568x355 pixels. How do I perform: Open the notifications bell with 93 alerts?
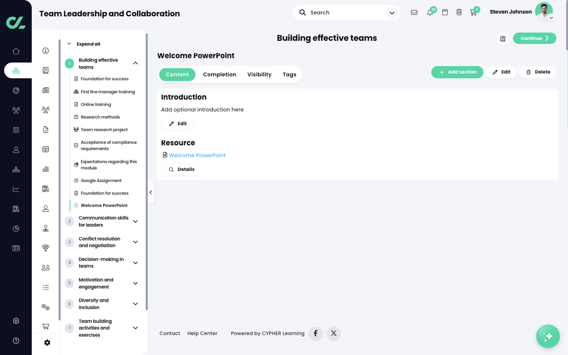(429, 12)
